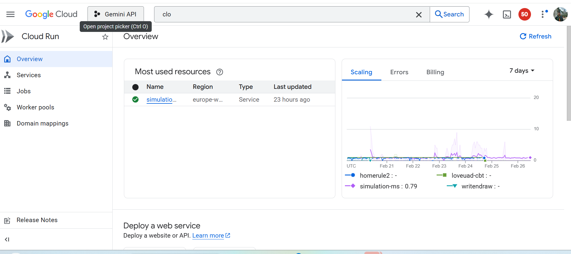The height and width of the screenshot is (254, 571).
Task: Pin Cloud Run with the star icon
Action: pyautogui.click(x=105, y=37)
